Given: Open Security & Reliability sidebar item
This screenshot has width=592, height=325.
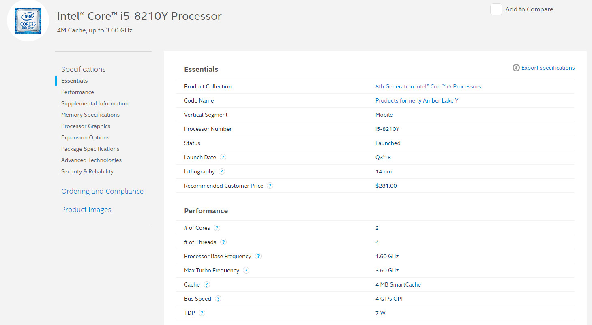Looking at the screenshot, I should click(x=87, y=171).
